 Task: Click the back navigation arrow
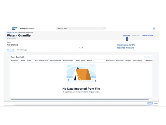click(9, 29)
